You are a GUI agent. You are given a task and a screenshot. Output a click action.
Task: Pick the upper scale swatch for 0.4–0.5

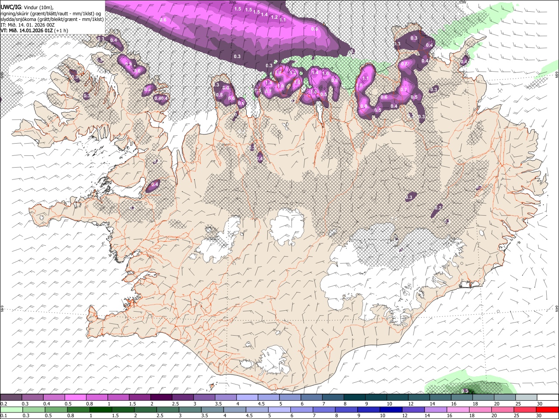point(54,397)
